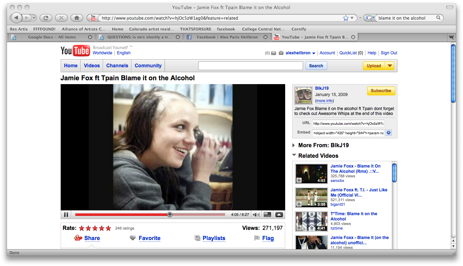The height and width of the screenshot is (266, 463).
Task: Click the YouTube search input field
Action: (250, 66)
